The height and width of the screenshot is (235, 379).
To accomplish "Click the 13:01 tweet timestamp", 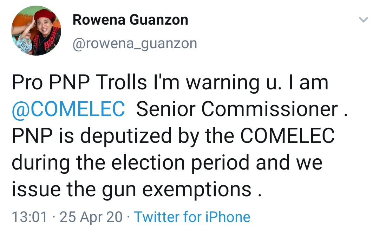I will click(30, 217).
